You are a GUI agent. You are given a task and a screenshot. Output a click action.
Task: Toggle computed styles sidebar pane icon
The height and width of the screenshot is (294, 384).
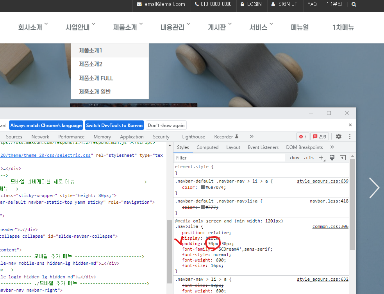(343, 158)
